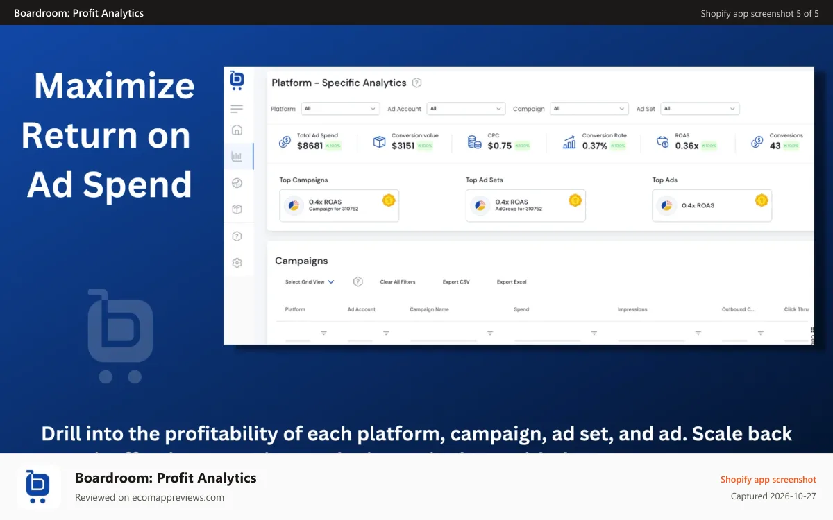Image resolution: width=833 pixels, height=520 pixels.
Task: Open filter icon under Impressions column
Action: tap(698, 333)
